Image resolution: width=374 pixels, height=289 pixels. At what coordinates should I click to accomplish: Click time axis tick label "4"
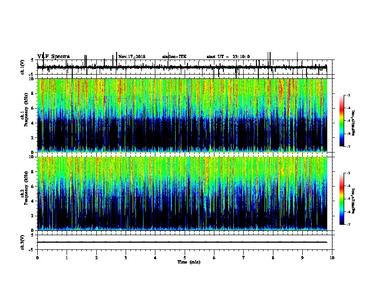coord(155,258)
